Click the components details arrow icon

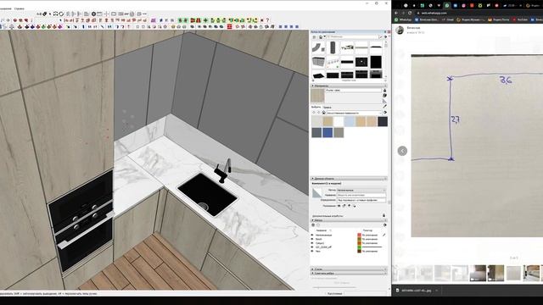click(x=385, y=36)
